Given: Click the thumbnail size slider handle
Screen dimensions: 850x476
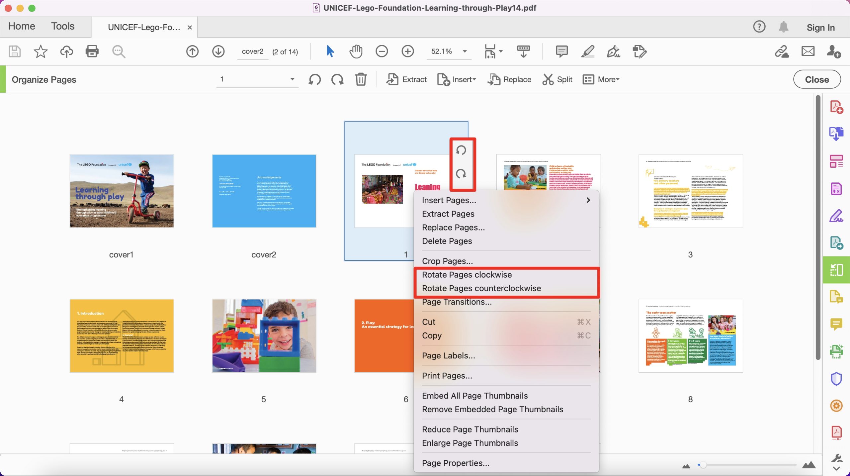Looking at the screenshot, I should point(702,465).
